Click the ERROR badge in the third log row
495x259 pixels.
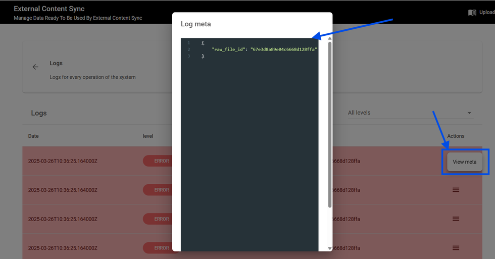pos(158,219)
